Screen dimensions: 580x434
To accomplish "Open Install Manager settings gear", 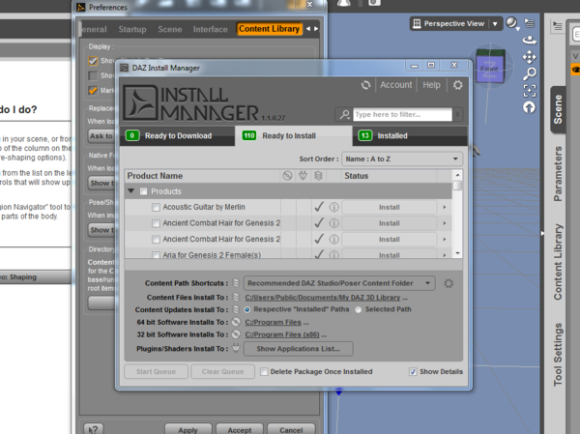I will pos(457,85).
